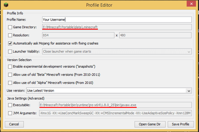This screenshot has width=199, height=132.
Task: Uncheck automatically ask Mojang for crash assistance
Action: (10, 43)
